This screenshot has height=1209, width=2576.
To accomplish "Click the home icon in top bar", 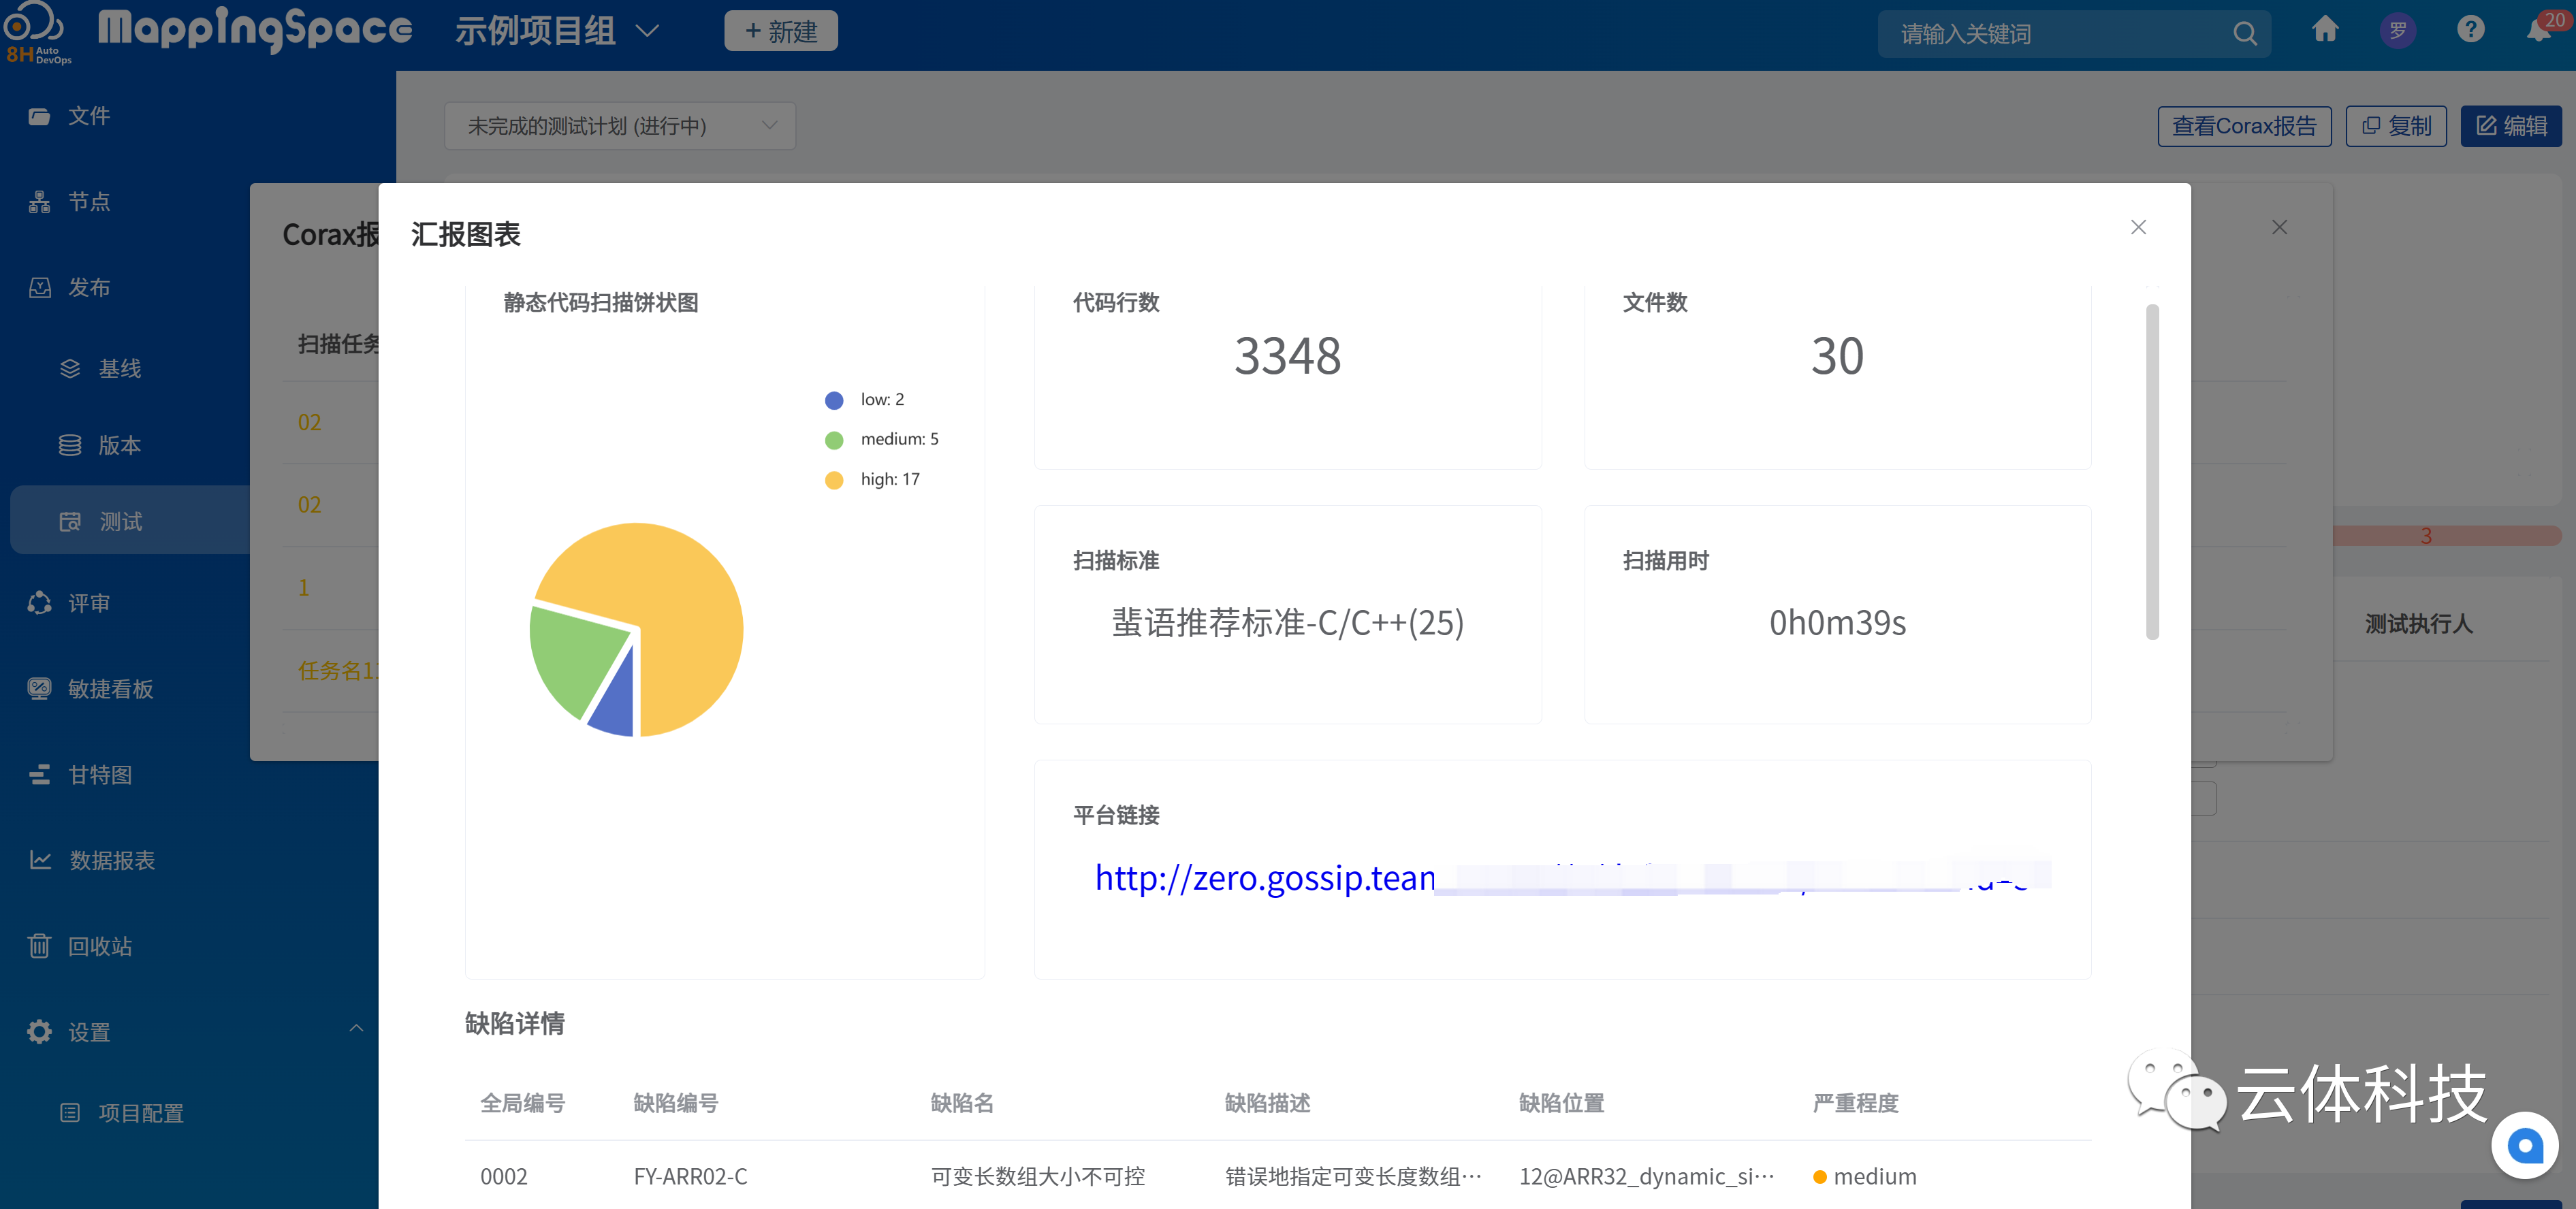I will (x=2324, y=30).
